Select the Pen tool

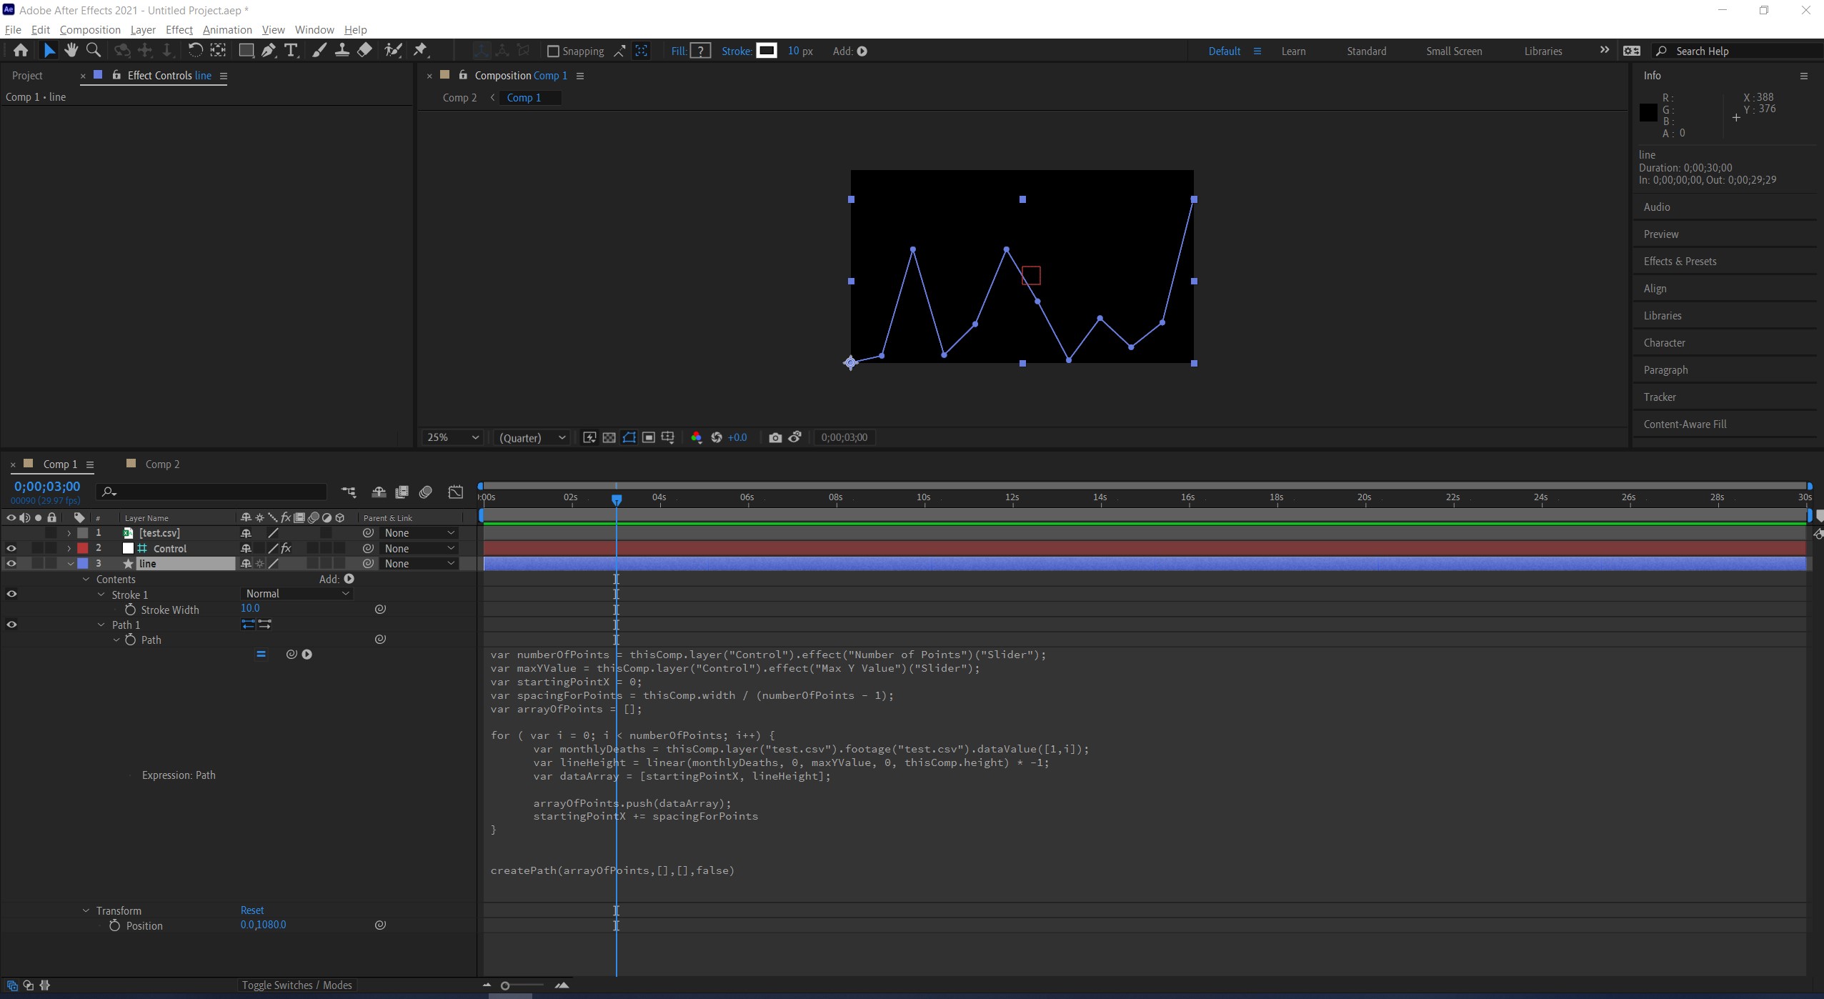click(x=268, y=50)
